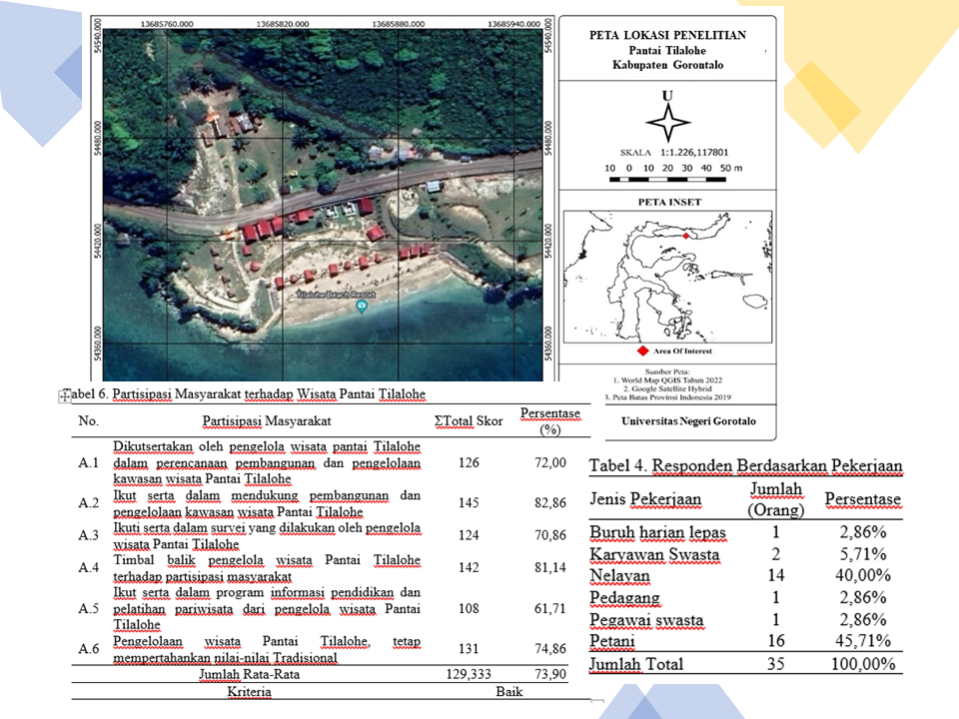Click the "Buruh harian lepas" row label
This screenshot has height=719, width=959.
coord(658,532)
